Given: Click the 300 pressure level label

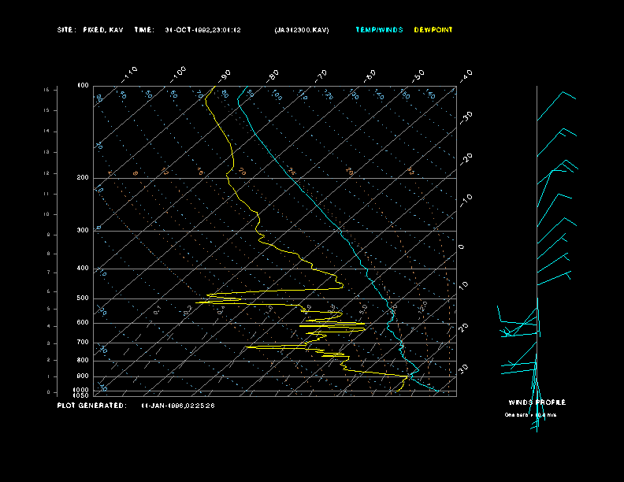Looking at the screenshot, I should 83,230.
